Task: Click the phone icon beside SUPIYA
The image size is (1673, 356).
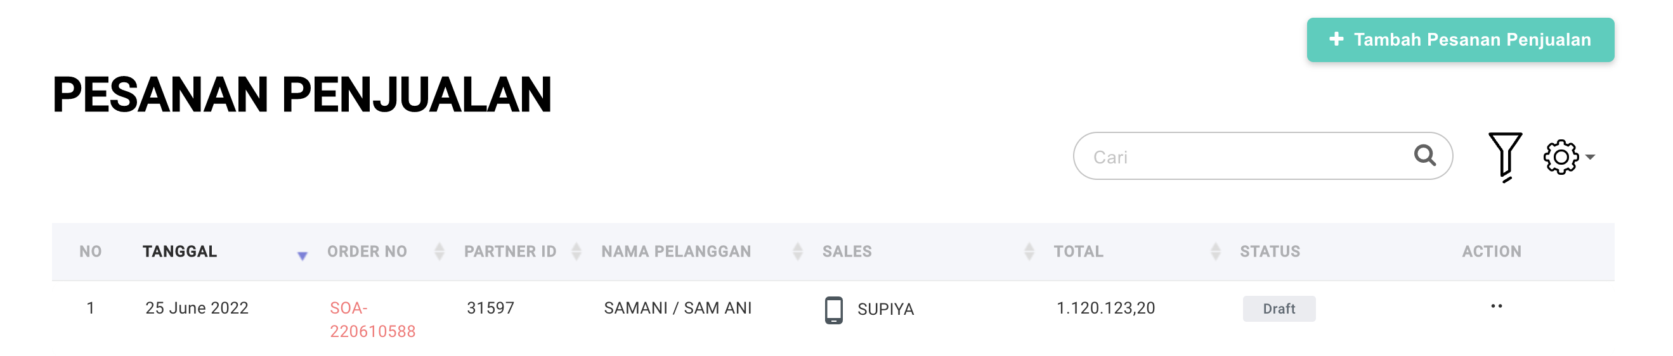Action: click(833, 310)
